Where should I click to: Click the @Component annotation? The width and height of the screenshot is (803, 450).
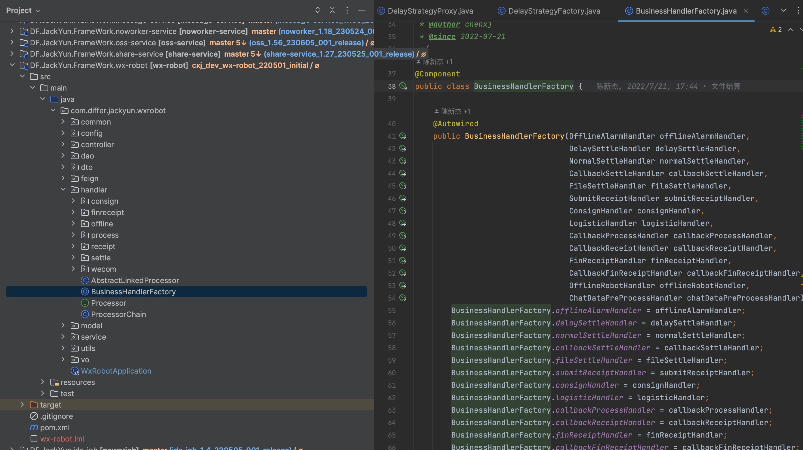(437, 74)
